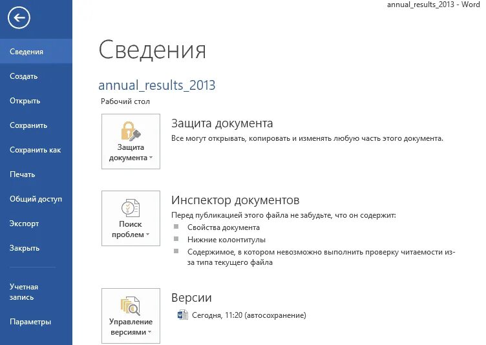Click the Перед публикацией этого файла text
486x345 pixels.
(284, 215)
